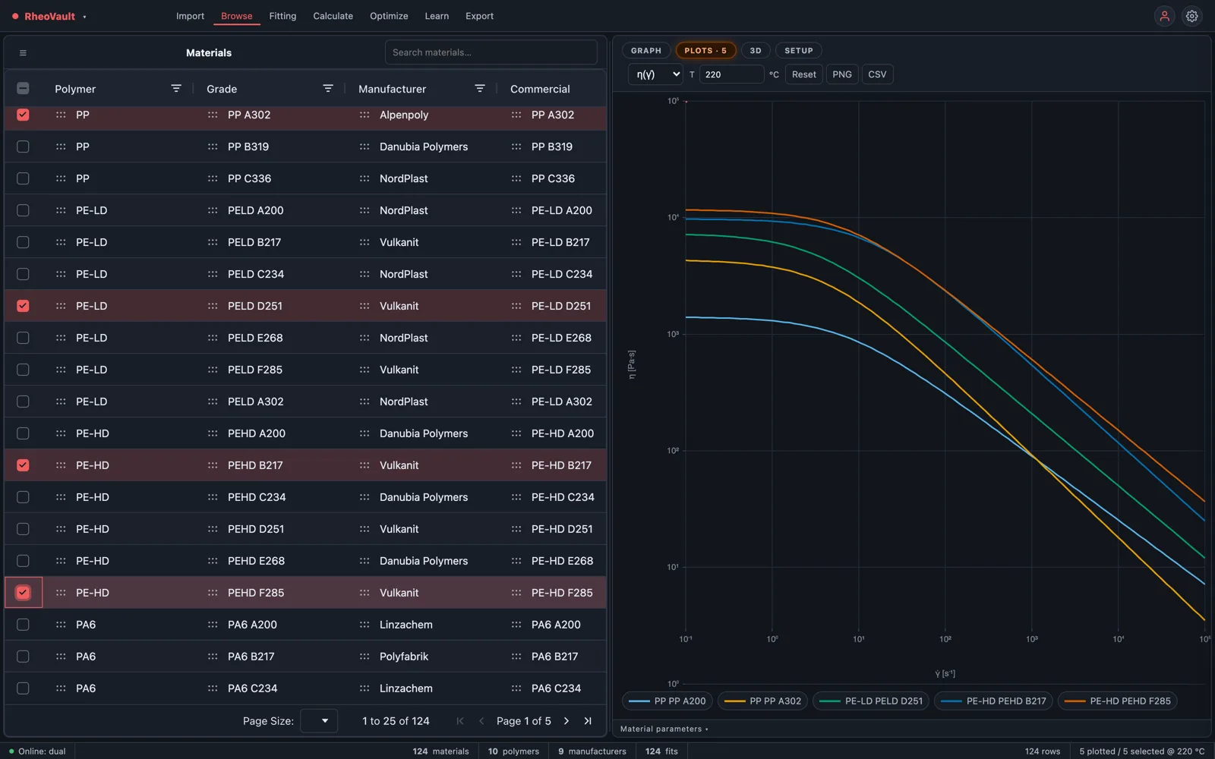This screenshot has height=759, width=1215.
Task: Grab the drag handle before commercial name PE-LD C234
Action: pyautogui.click(x=516, y=274)
